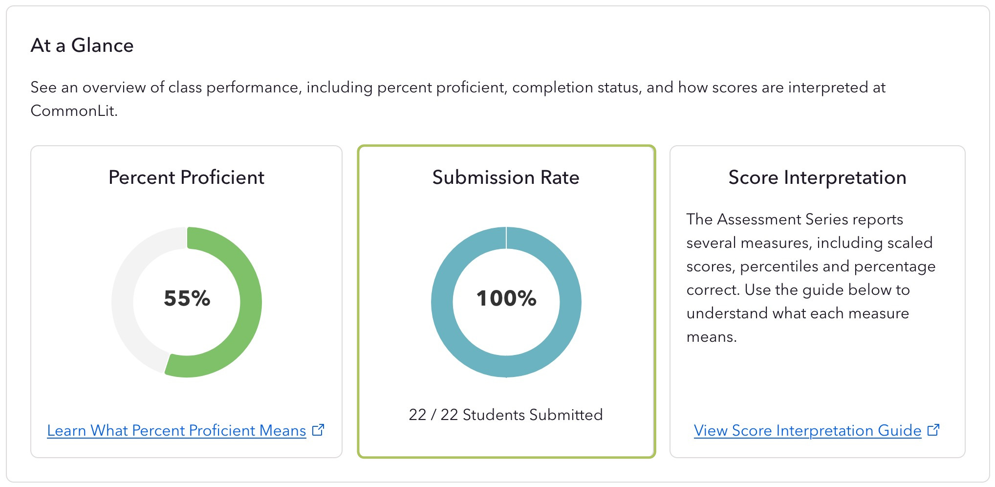The image size is (995, 487).
Task: Click 'The Assessment Series reports' paragraph line
Action: coord(795,220)
